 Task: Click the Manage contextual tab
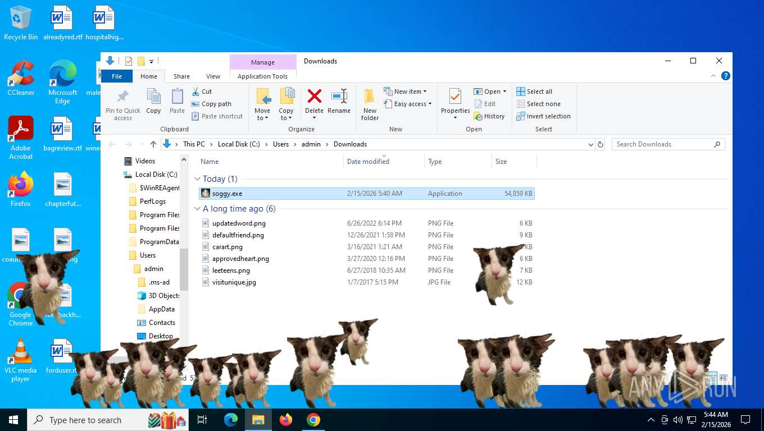263,62
